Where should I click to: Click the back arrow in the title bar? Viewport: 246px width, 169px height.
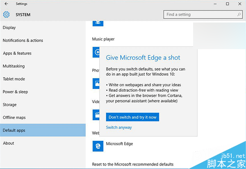tap(6, 4)
